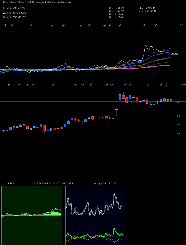Screen dimensions: 186x245
Task: Click the 'Avg V: 0.019 M' volume text
Action: 147,8
